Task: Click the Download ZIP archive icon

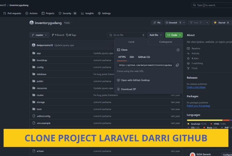Action: click(x=119, y=89)
